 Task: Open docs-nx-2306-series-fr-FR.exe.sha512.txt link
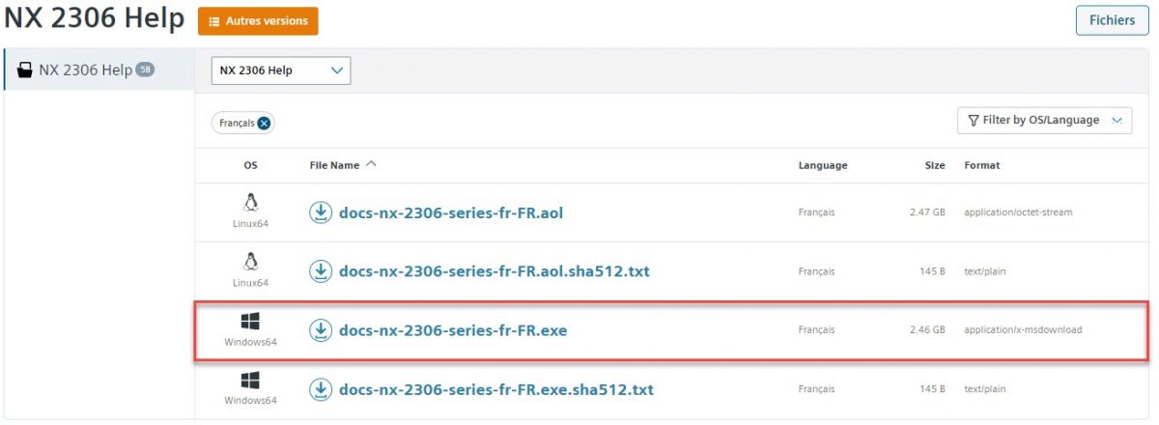point(496,389)
